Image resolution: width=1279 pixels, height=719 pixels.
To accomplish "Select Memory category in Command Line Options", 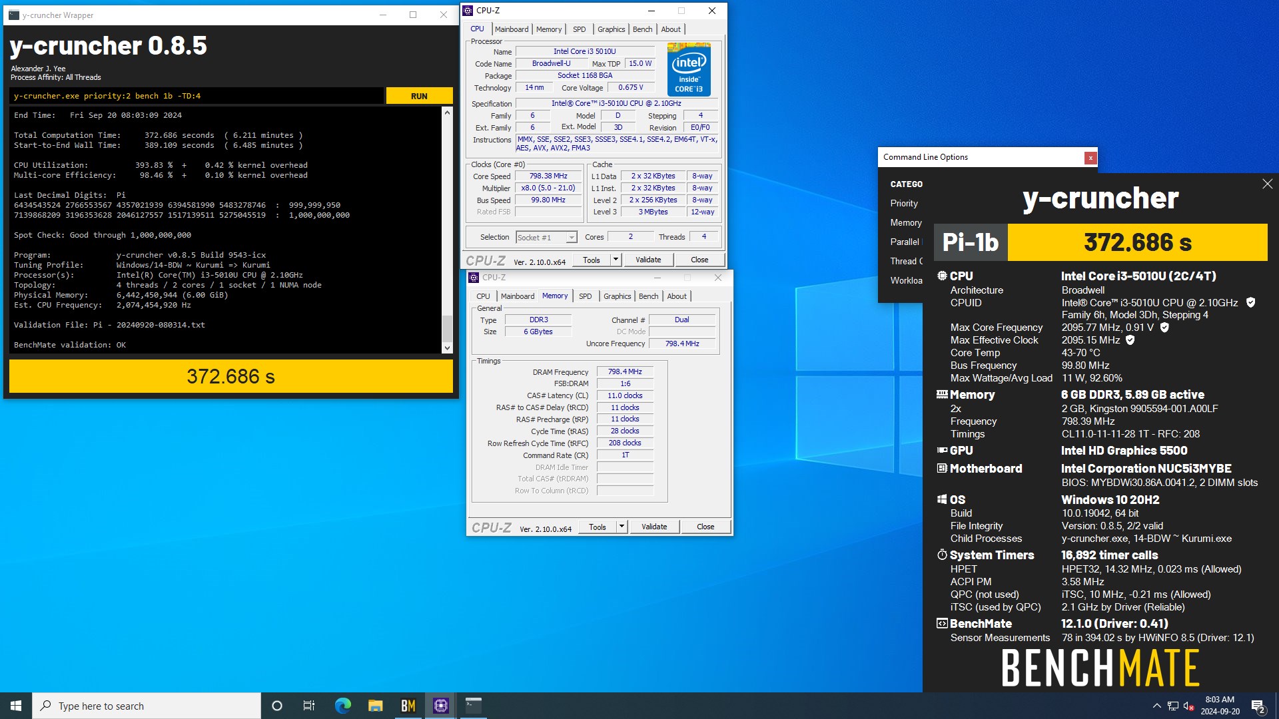I will point(906,223).
